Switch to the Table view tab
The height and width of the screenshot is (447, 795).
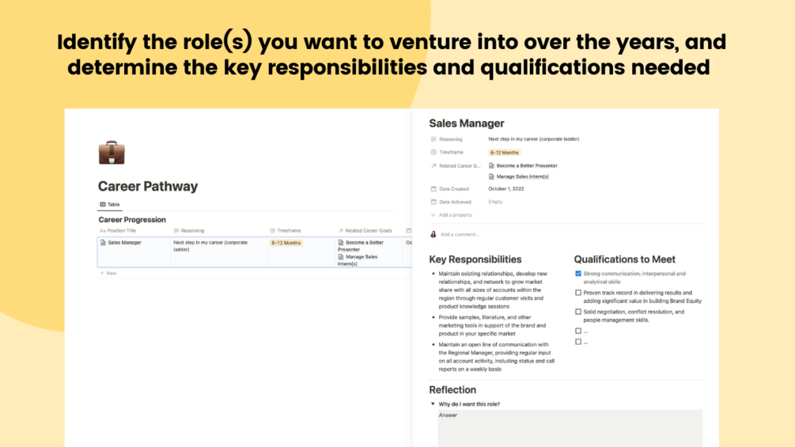coord(110,204)
